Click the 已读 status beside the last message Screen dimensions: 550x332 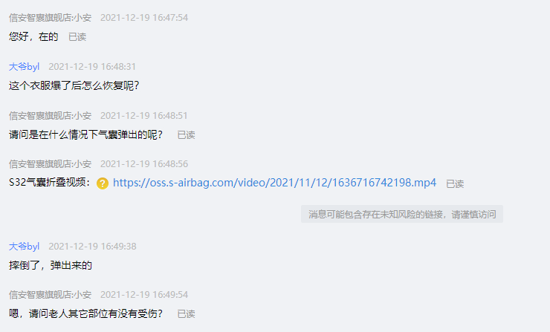tap(186, 313)
